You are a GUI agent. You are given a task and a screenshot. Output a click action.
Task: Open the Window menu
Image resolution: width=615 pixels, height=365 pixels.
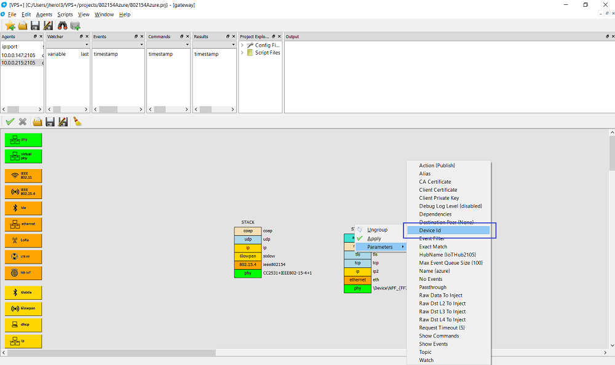pos(104,15)
